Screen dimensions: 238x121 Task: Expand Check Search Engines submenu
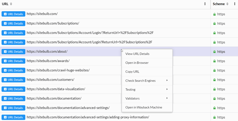click(x=147, y=81)
